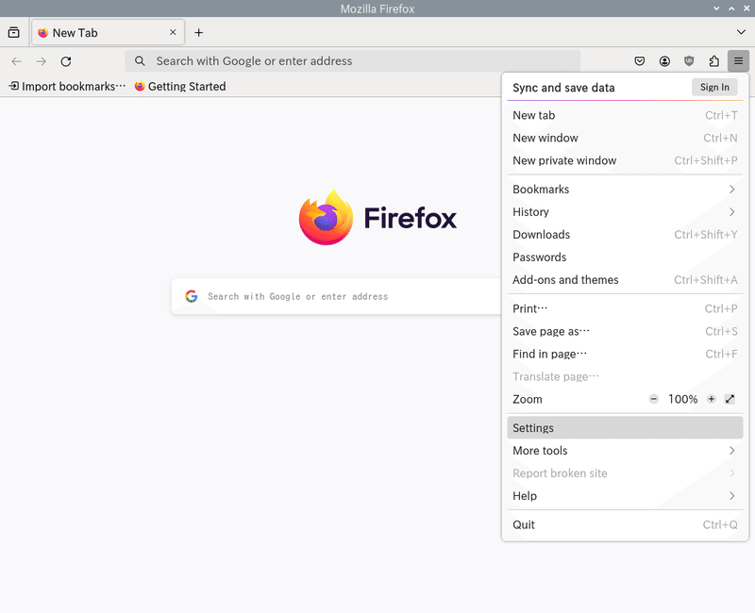
Task: Click the address bar search field
Action: [x=352, y=61]
